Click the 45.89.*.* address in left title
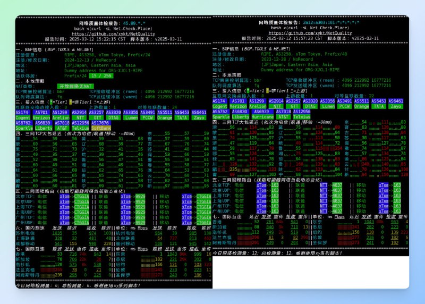Viewport: 425px width, 304px height. click(134, 23)
